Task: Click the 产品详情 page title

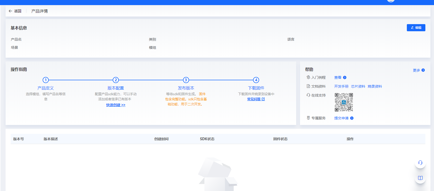Action: coord(40,11)
